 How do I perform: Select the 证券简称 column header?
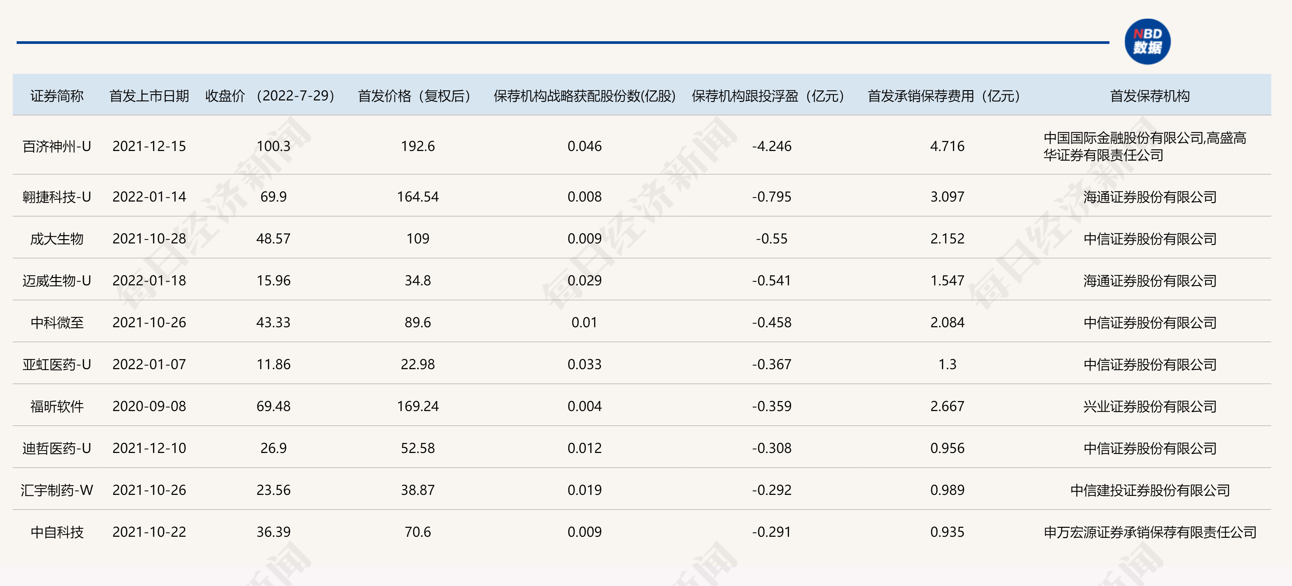coord(57,96)
